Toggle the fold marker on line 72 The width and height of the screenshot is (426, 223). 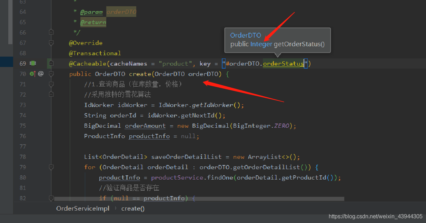51,94
